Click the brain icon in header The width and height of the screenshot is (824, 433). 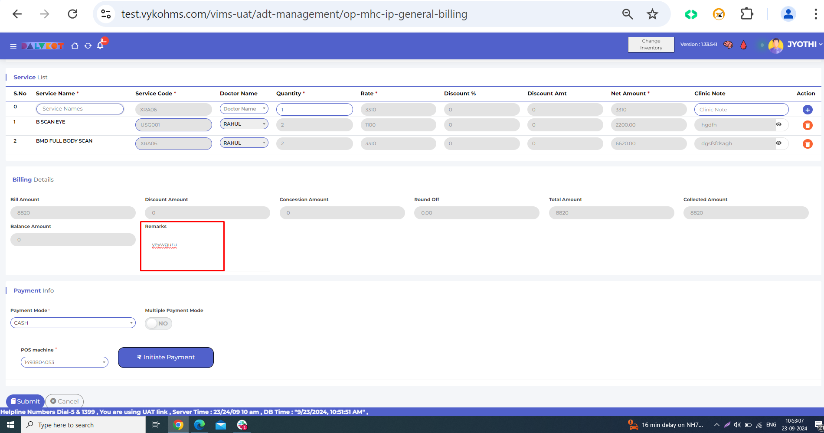click(728, 45)
